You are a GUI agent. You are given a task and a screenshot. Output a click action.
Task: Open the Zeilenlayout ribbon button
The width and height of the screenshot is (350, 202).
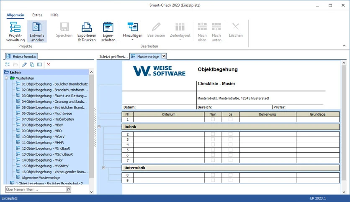coord(180,30)
